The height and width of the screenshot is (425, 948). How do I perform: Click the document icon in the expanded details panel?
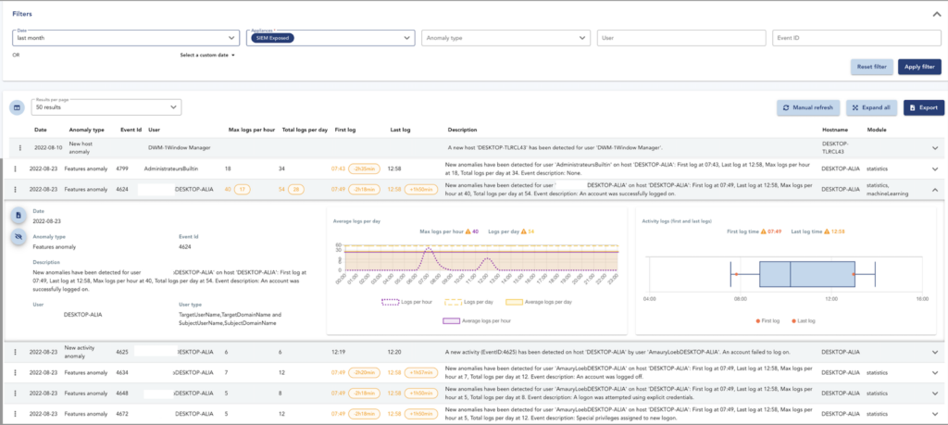click(x=19, y=215)
